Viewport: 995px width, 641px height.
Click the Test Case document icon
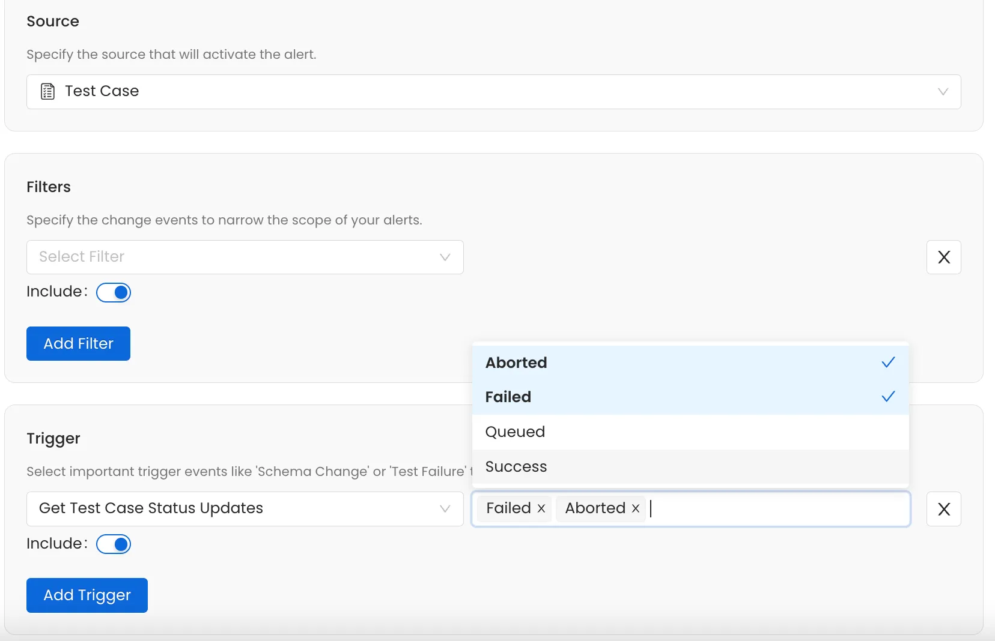[x=47, y=91]
